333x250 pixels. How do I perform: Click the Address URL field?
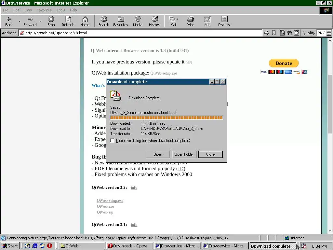coord(140,33)
